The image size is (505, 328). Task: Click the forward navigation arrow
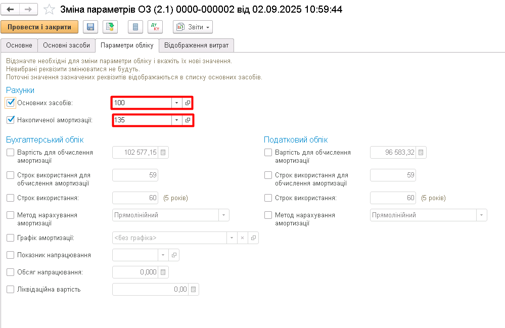(28, 10)
